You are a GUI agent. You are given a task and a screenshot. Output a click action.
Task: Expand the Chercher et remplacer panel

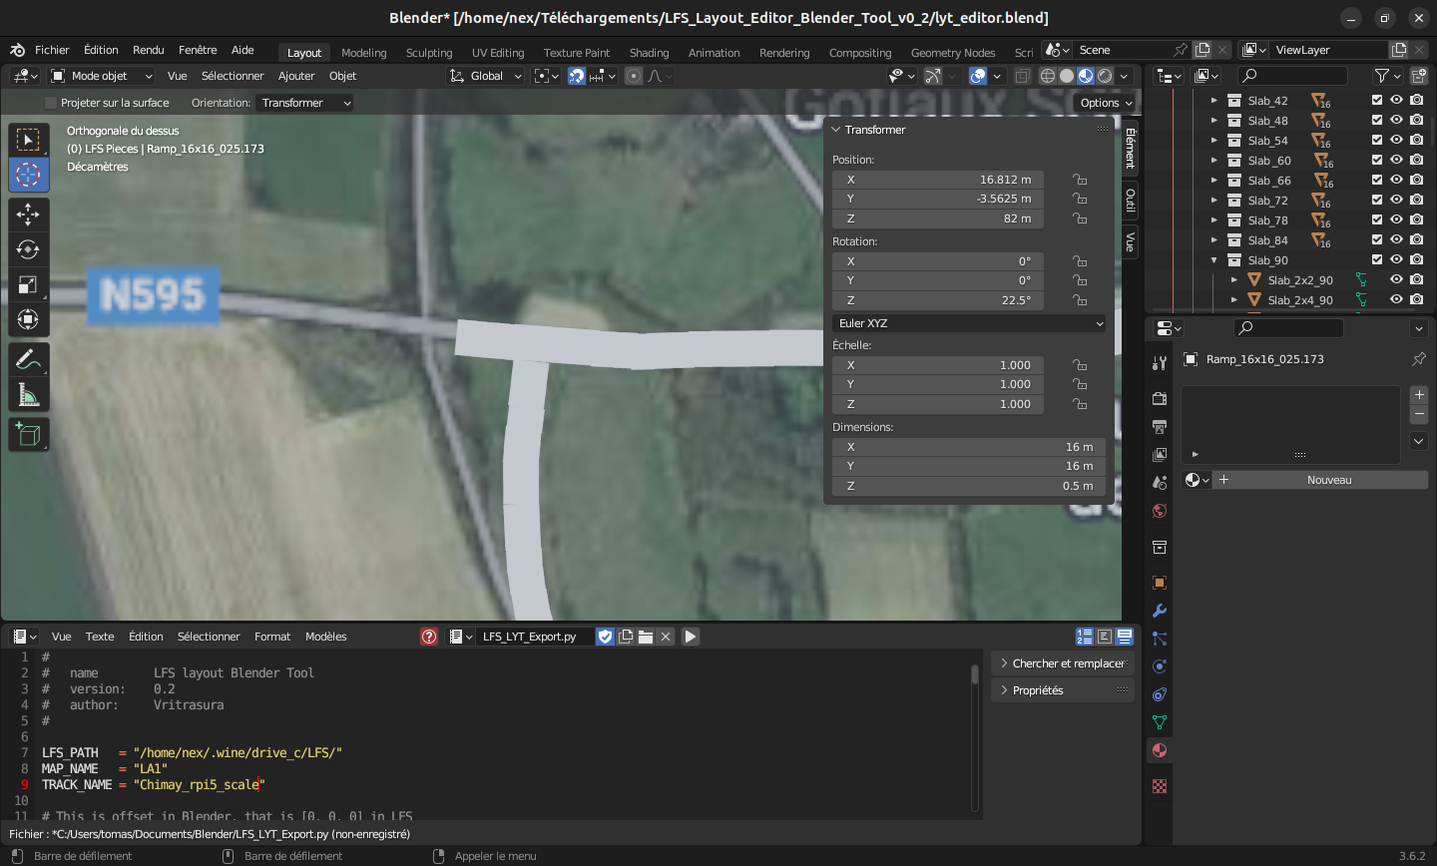coord(1063,663)
